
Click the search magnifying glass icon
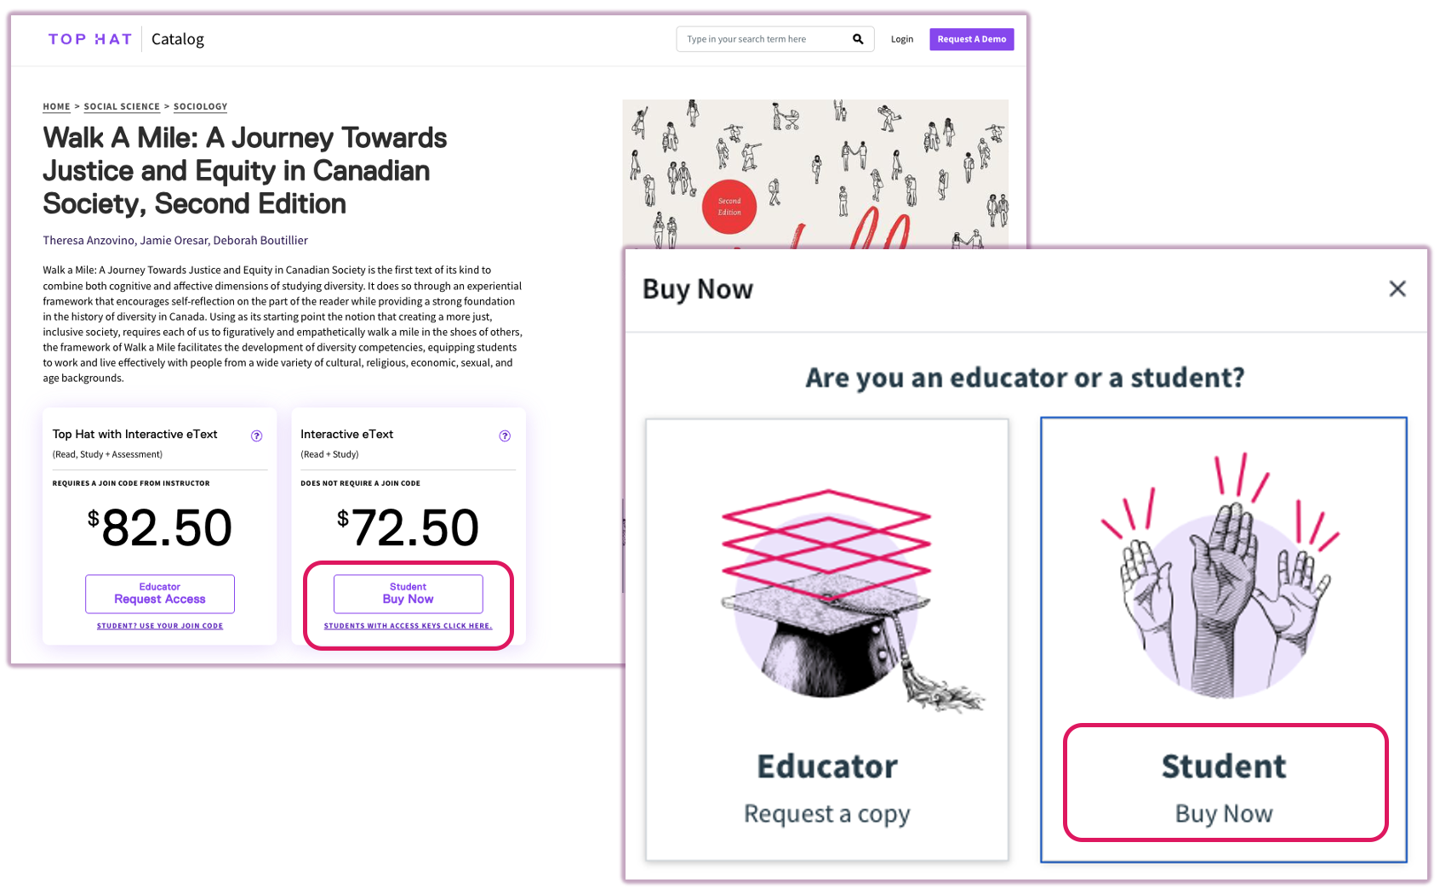click(x=857, y=38)
